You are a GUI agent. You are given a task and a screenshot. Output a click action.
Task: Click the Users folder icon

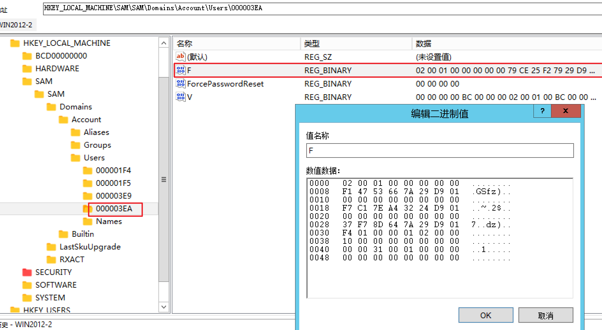point(76,158)
